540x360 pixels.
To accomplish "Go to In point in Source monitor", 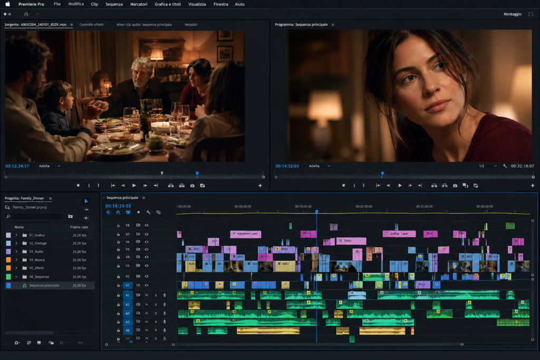I will (113, 186).
